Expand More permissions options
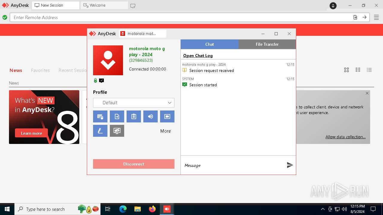The height and width of the screenshot is (215, 383). [x=165, y=131]
